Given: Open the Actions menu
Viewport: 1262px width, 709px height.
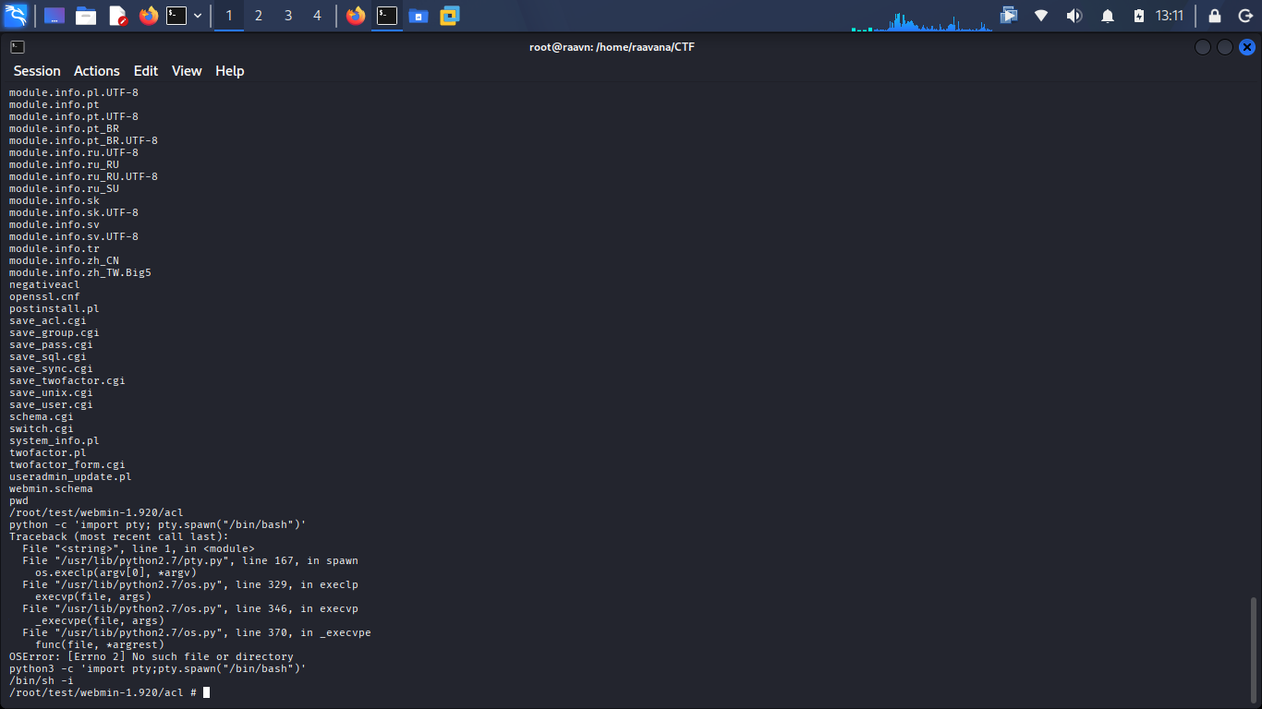Looking at the screenshot, I should coord(97,71).
